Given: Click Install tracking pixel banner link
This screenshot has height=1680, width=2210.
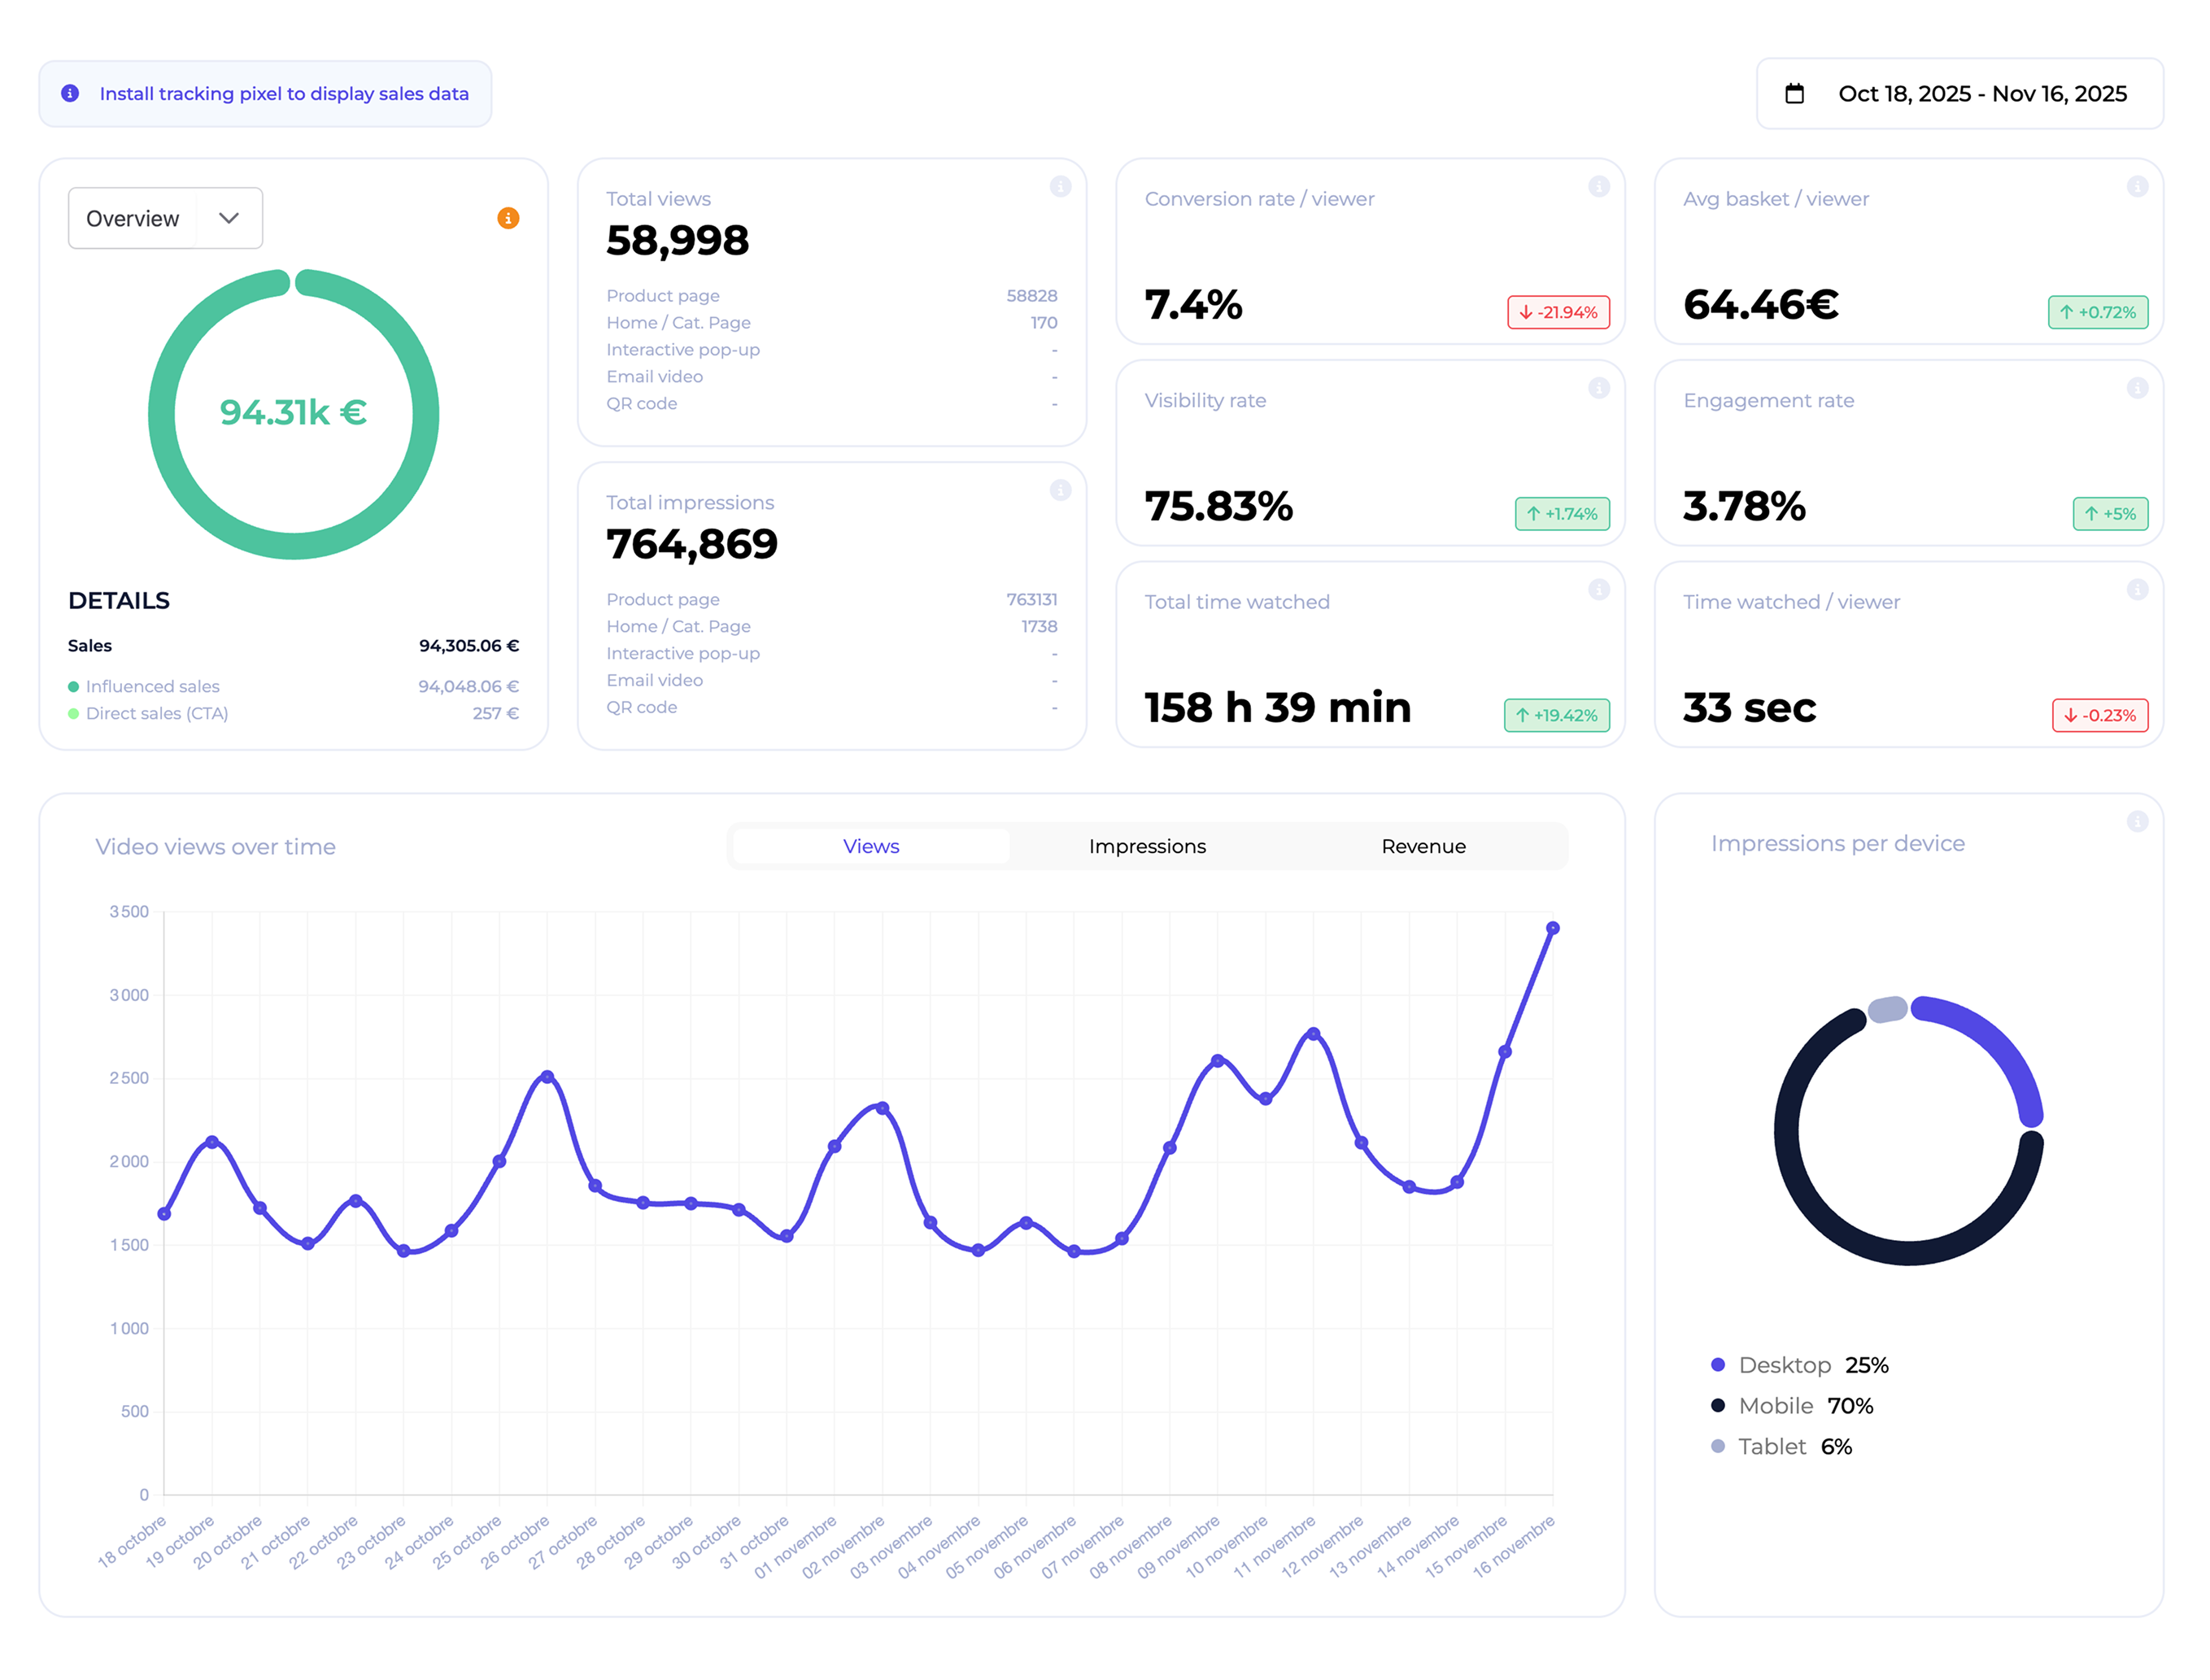Looking at the screenshot, I should [x=284, y=94].
